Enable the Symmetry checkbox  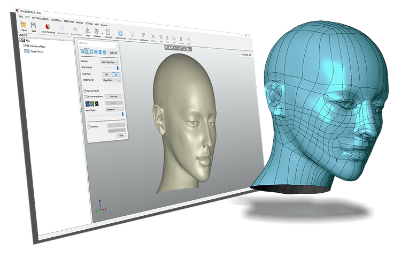[89, 126]
